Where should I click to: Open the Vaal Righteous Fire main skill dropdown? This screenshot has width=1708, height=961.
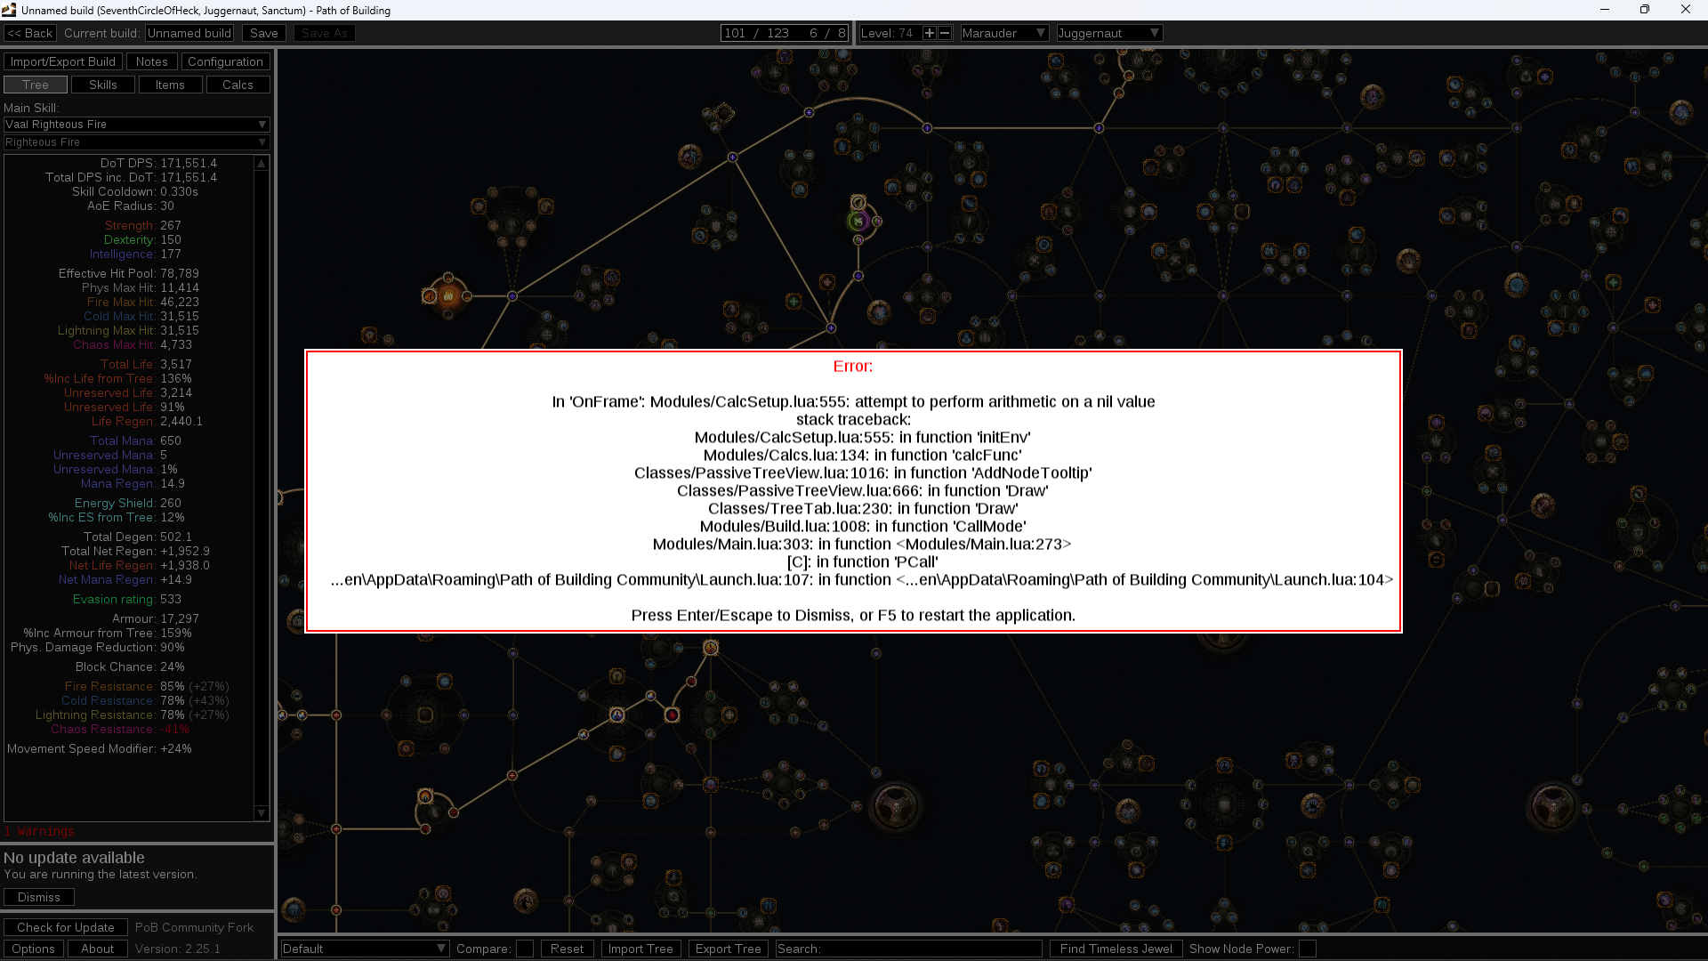(135, 125)
